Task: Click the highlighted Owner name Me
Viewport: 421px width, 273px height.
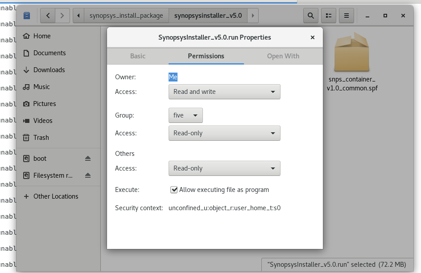Action: coord(173,77)
